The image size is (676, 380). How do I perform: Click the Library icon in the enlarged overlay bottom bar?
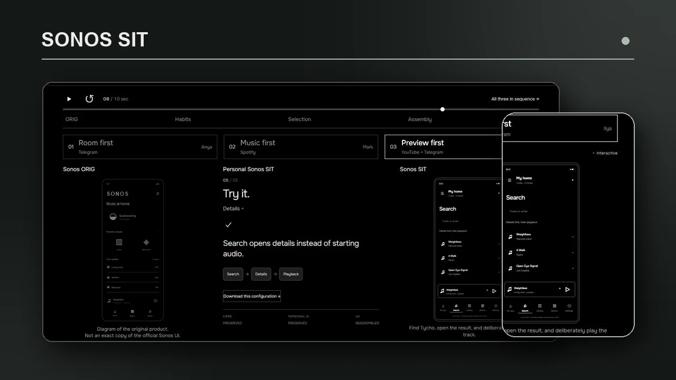[x=540, y=306]
